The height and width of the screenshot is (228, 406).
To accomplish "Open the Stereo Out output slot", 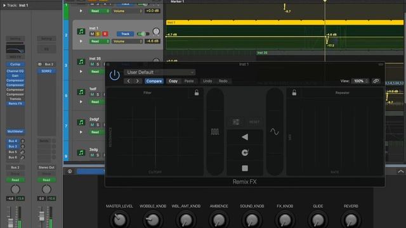I will point(46,167).
